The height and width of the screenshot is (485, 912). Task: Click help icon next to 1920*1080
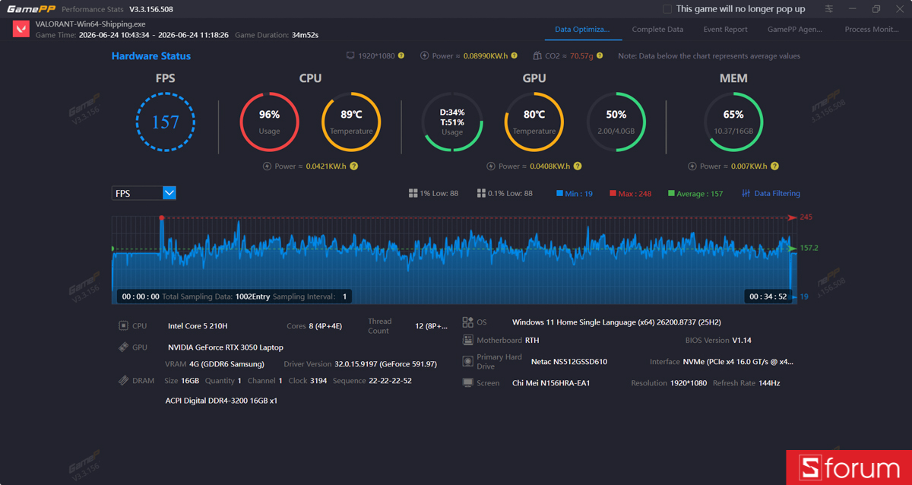[x=401, y=56]
